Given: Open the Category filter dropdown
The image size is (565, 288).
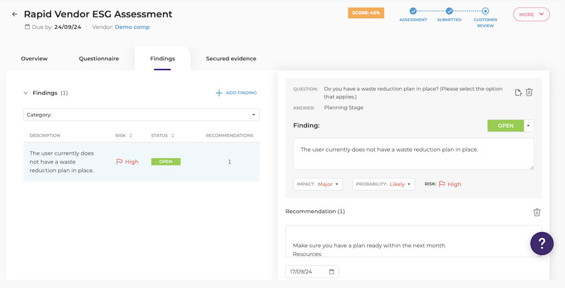Looking at the screenshot, I should tap(141, 115).
